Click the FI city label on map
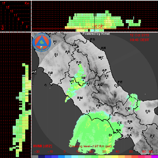This screenshot has height=158, width=158. click(55, 42)
